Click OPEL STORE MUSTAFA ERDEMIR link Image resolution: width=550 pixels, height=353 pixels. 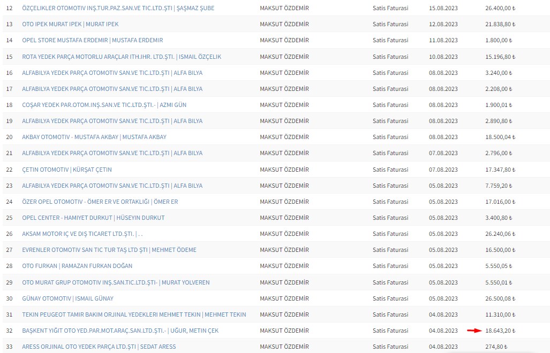point(92,41)
